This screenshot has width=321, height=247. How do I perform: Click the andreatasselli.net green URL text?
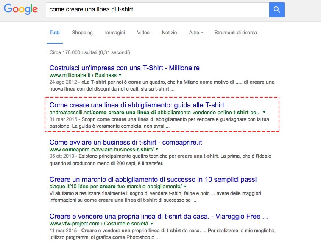pyautogui.click(x=155, y=112)
